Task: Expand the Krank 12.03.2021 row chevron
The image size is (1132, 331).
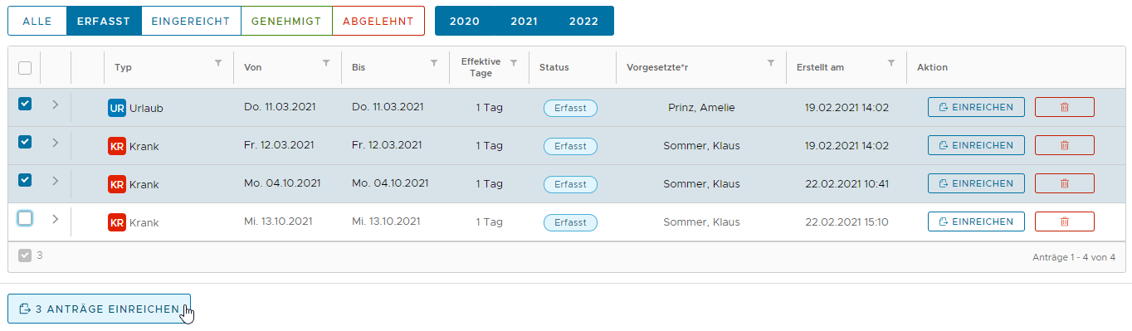Action: (x=56, y=143)
